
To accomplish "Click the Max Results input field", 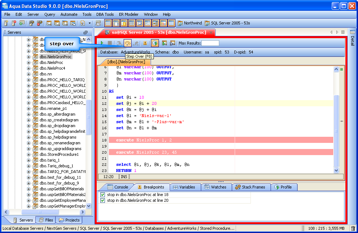I will (210, 43).
